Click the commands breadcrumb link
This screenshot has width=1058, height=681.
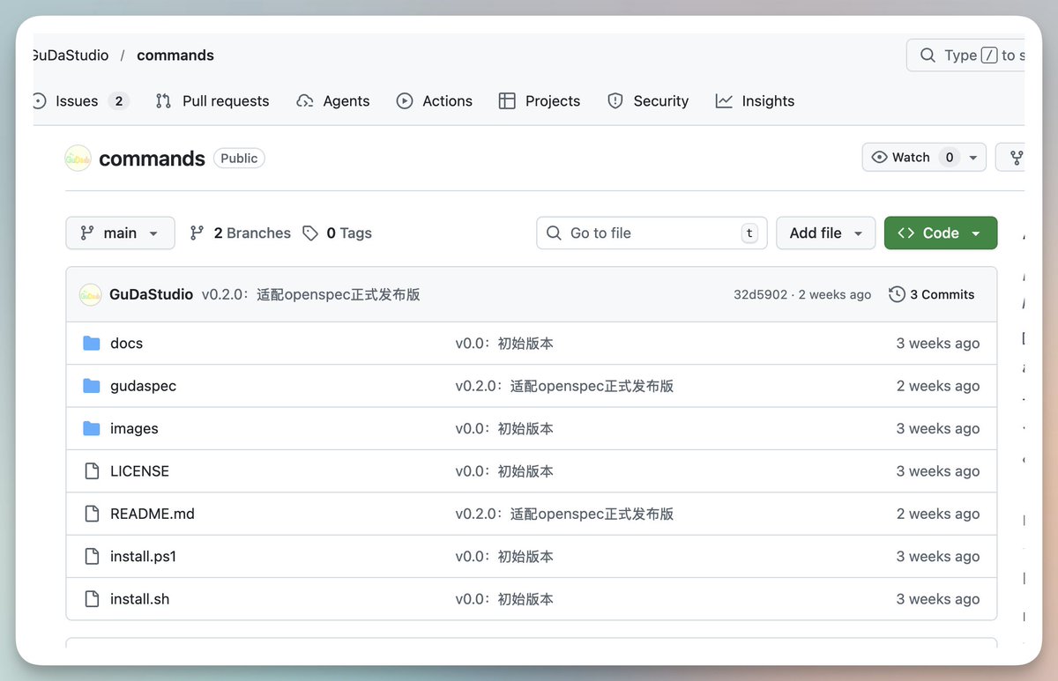(175, 56)
